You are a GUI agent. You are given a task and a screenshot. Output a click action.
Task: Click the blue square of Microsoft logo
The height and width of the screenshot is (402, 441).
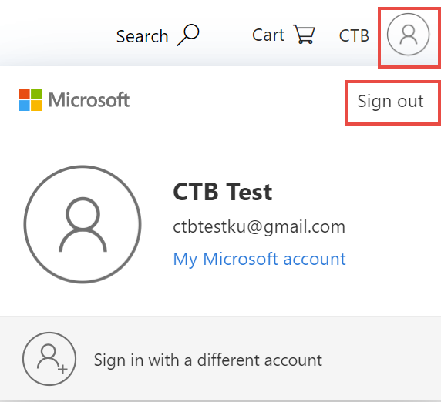(24, 106)
